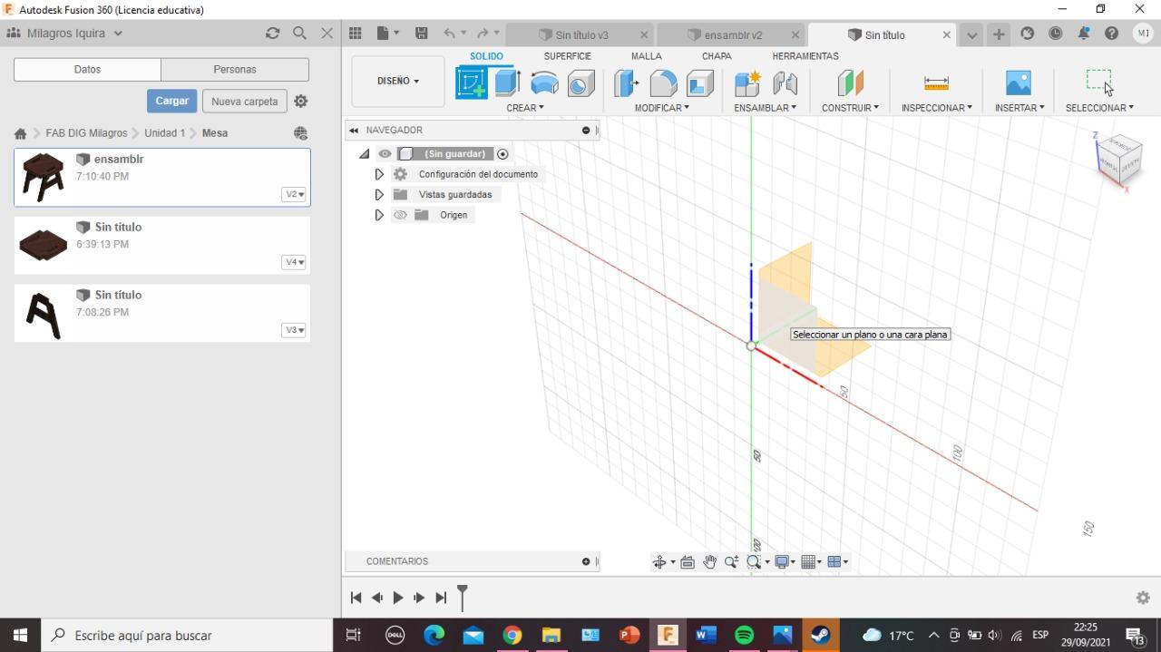Switch to the CHAPA ribbon tab

pos(717,56)
